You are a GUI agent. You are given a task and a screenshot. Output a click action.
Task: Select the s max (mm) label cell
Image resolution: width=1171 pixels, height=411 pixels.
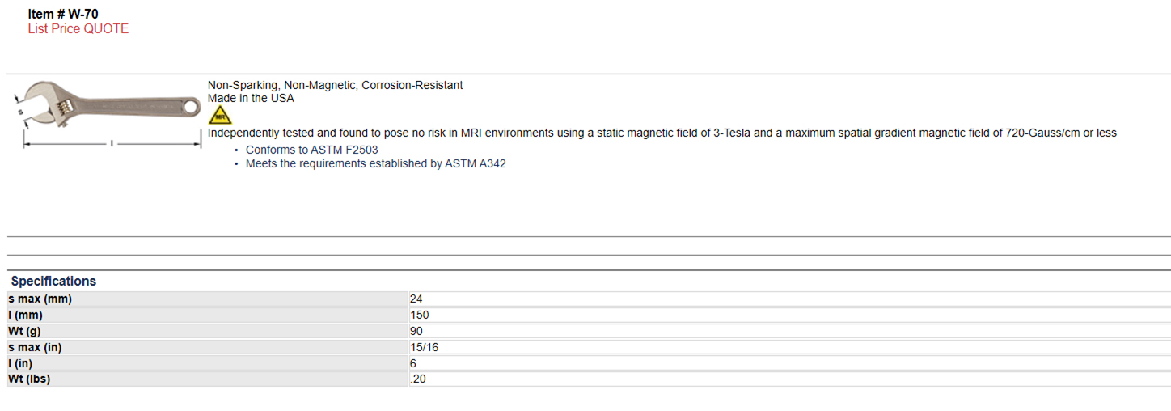tap(207, 299)
